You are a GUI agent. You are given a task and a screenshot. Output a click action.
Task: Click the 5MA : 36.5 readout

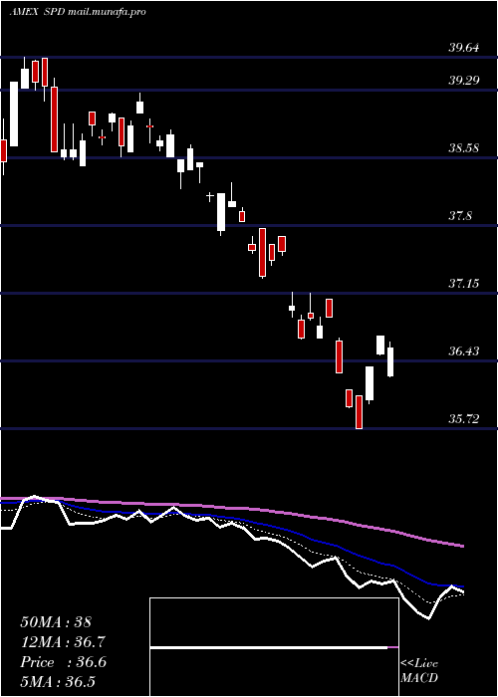point(58,682)
